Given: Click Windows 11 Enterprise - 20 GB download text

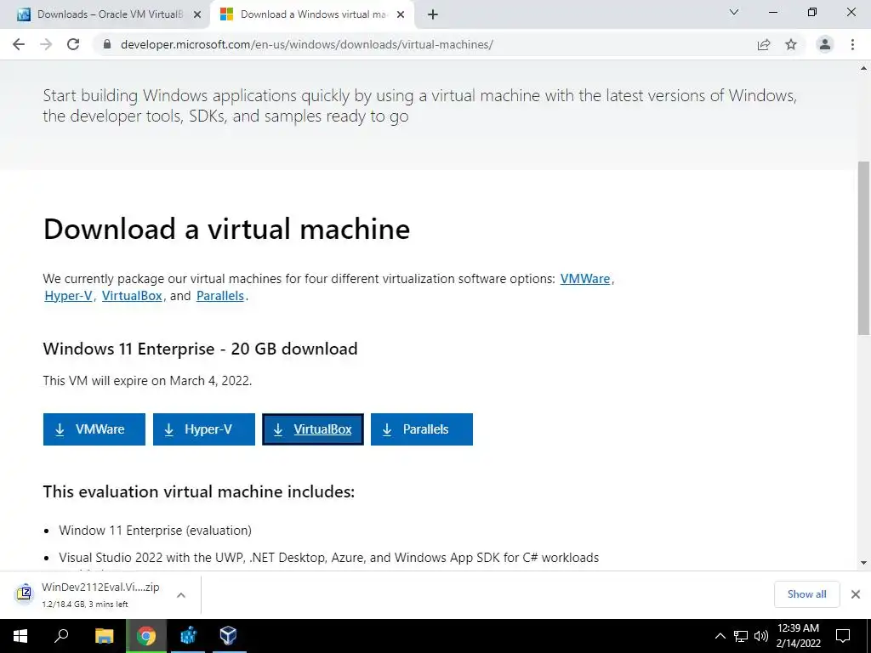Looking at the screenshot, I should point(201,349).
